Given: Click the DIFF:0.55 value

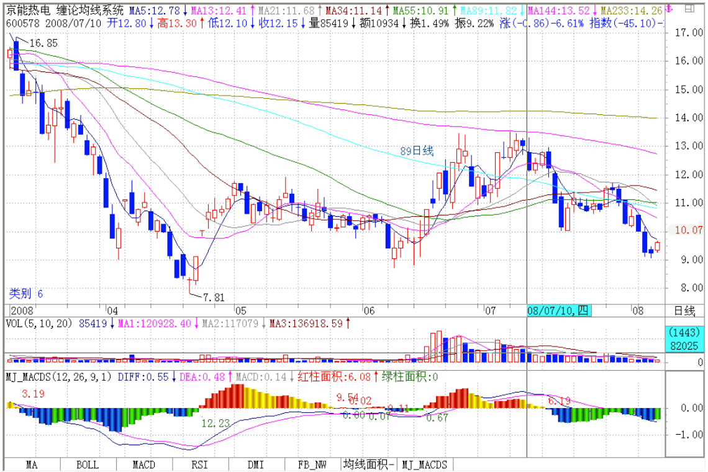Looking at the screenshot, I should [x=143, y=377].
